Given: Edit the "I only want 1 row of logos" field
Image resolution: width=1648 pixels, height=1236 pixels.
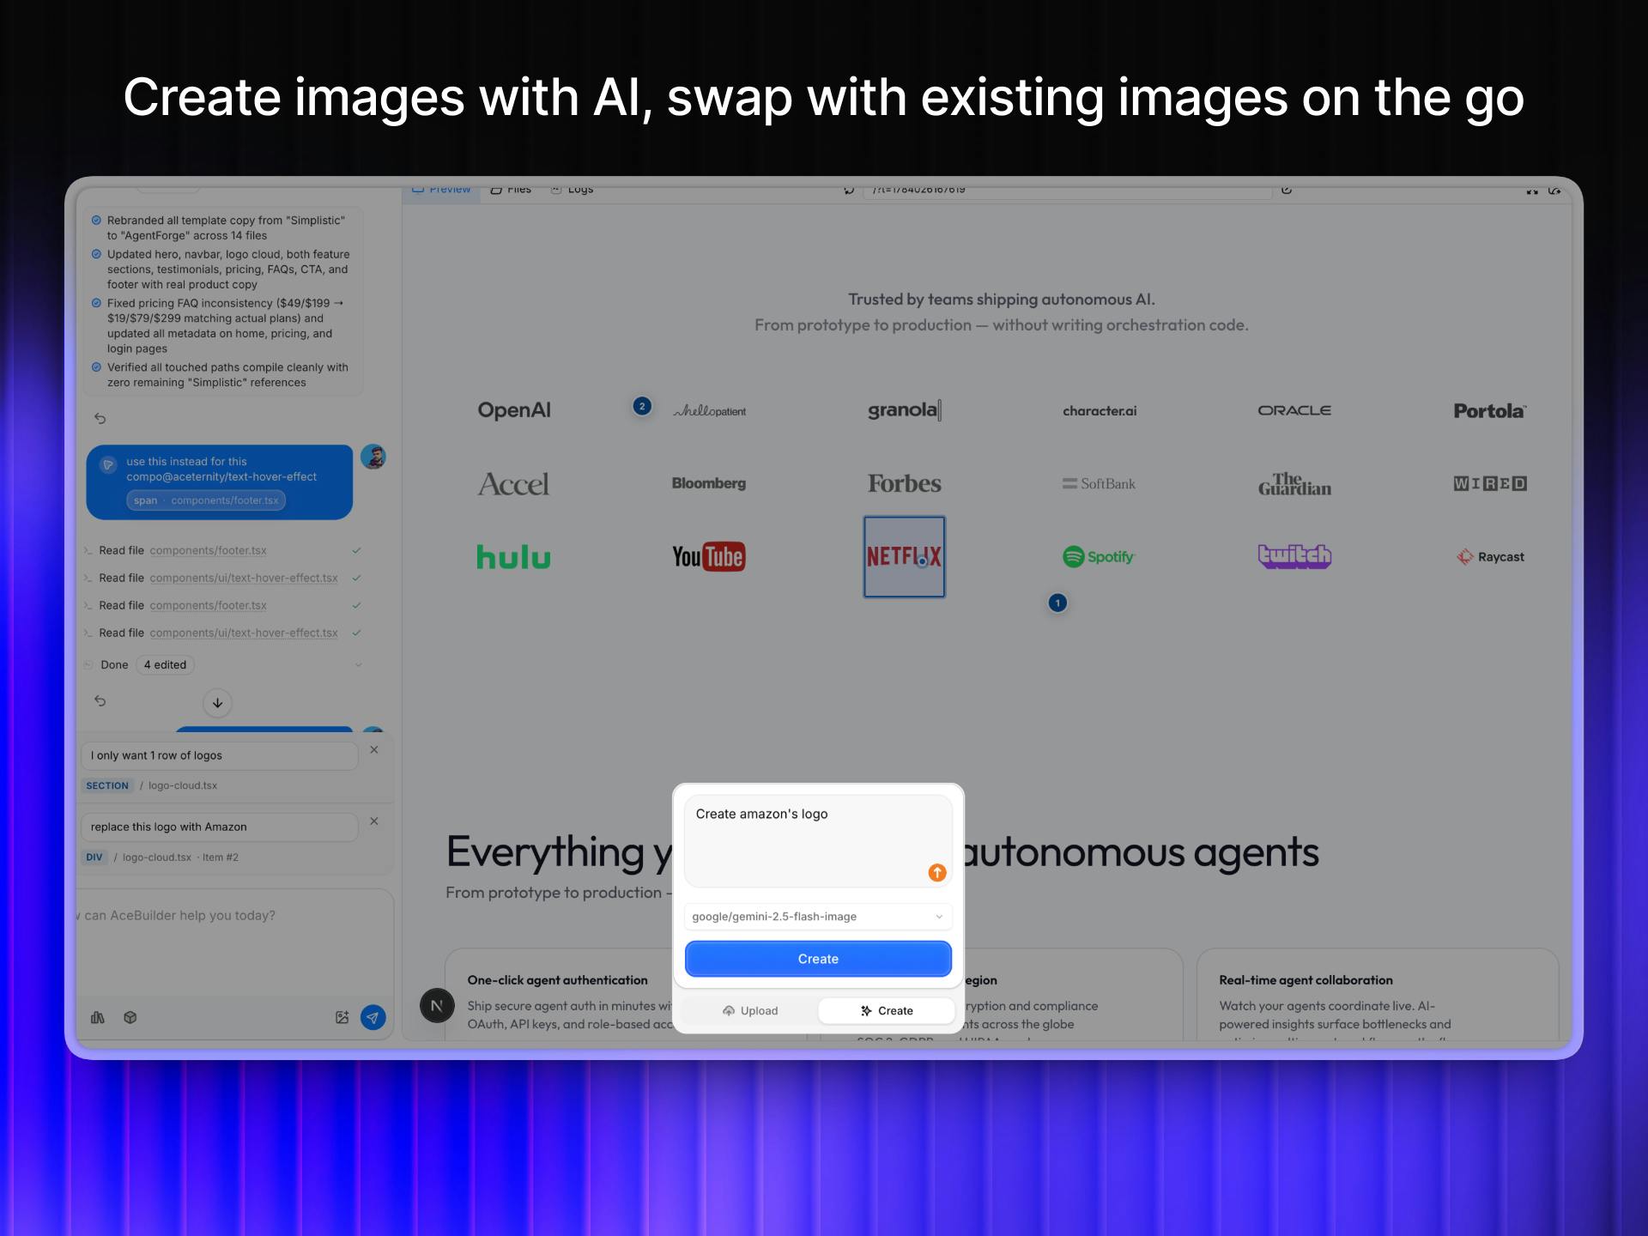Looking at the screenshot, I should click(219, 755).
